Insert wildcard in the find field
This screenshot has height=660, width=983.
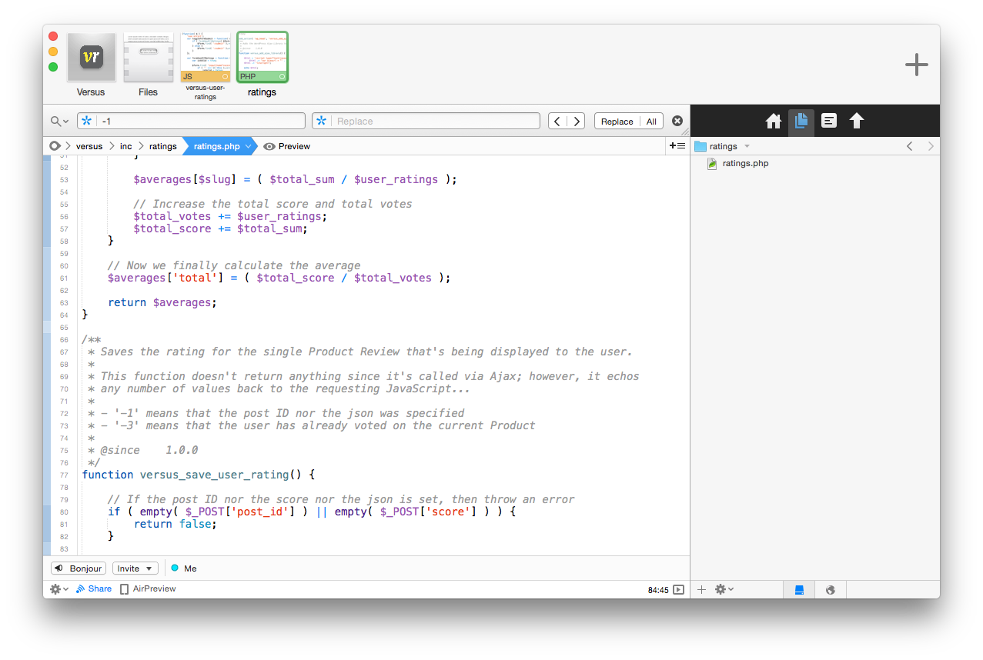tap(87, 122)
